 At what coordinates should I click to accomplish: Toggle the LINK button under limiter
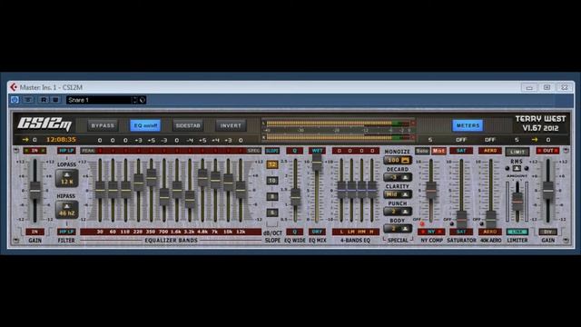(517, 232)
